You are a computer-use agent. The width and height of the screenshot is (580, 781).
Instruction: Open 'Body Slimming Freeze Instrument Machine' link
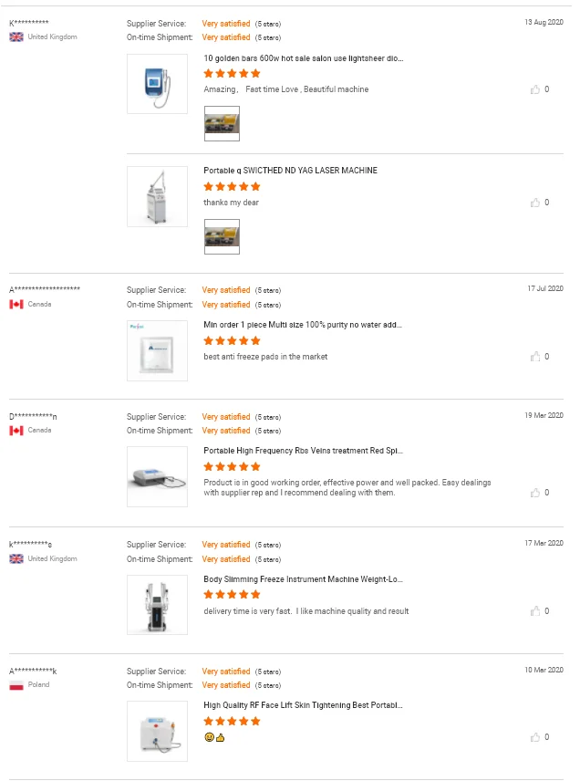coord(303,579)
